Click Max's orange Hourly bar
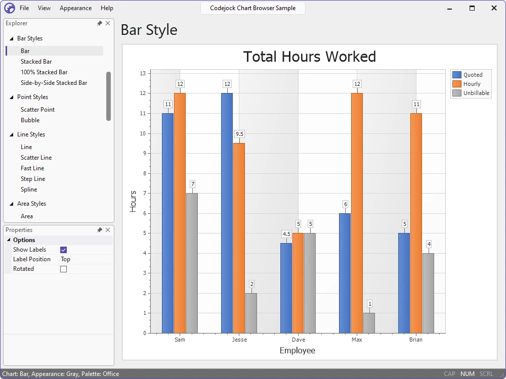506x379 pixels. point(357,213)
